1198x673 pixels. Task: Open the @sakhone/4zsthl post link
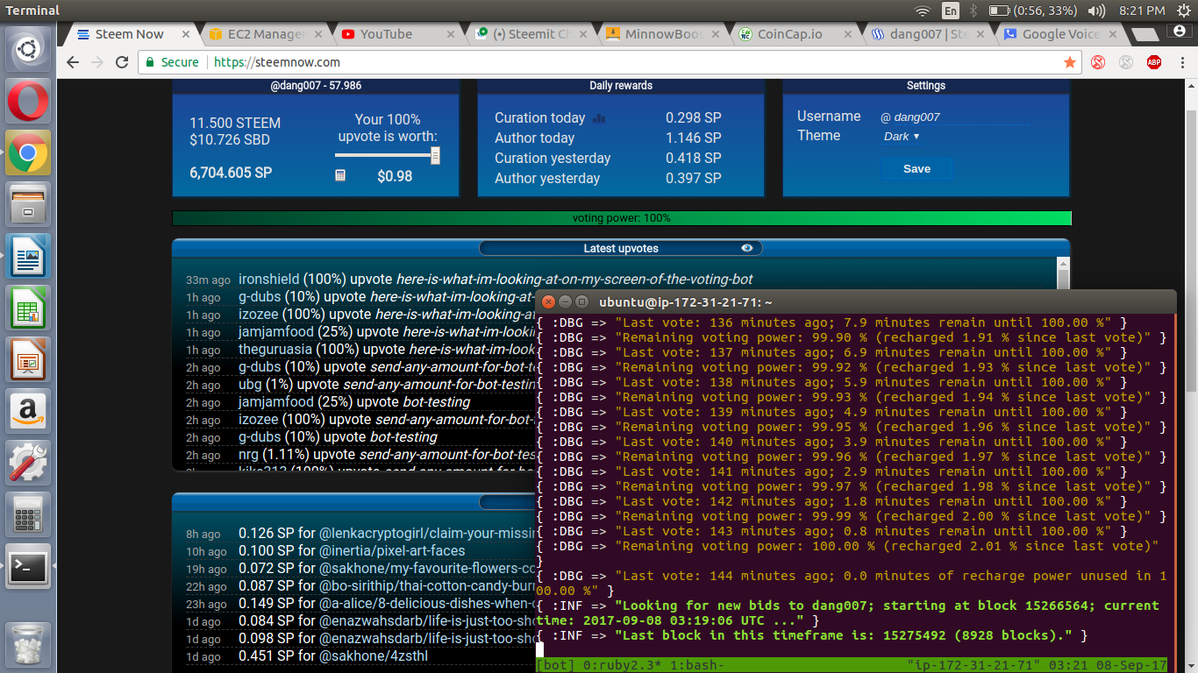373,655
